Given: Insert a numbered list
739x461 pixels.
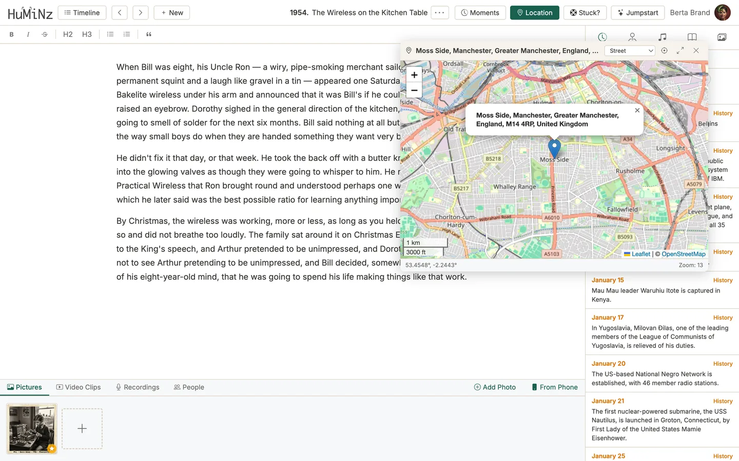Looking at the screenshot, I should point(127,34).
